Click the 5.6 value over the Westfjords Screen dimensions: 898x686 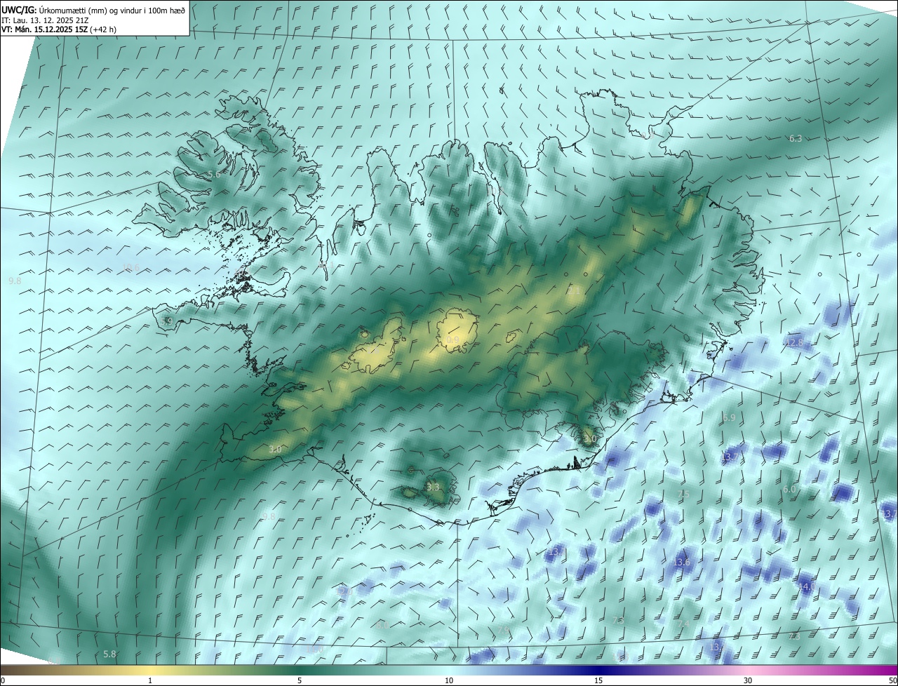[214, 174]
